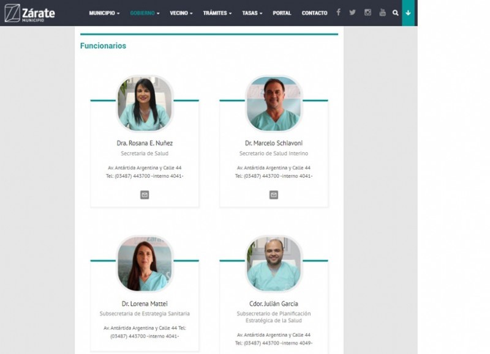Click Marcelo Schiavoni's address line
Screen dimensions: 490x354
coord(273,168)
